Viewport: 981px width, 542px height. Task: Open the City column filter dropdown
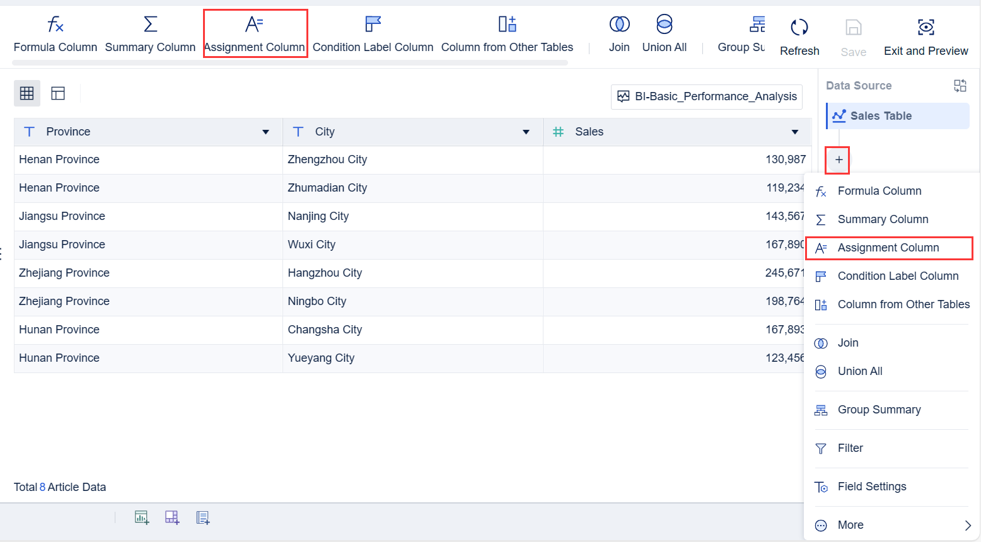[525, 132]
